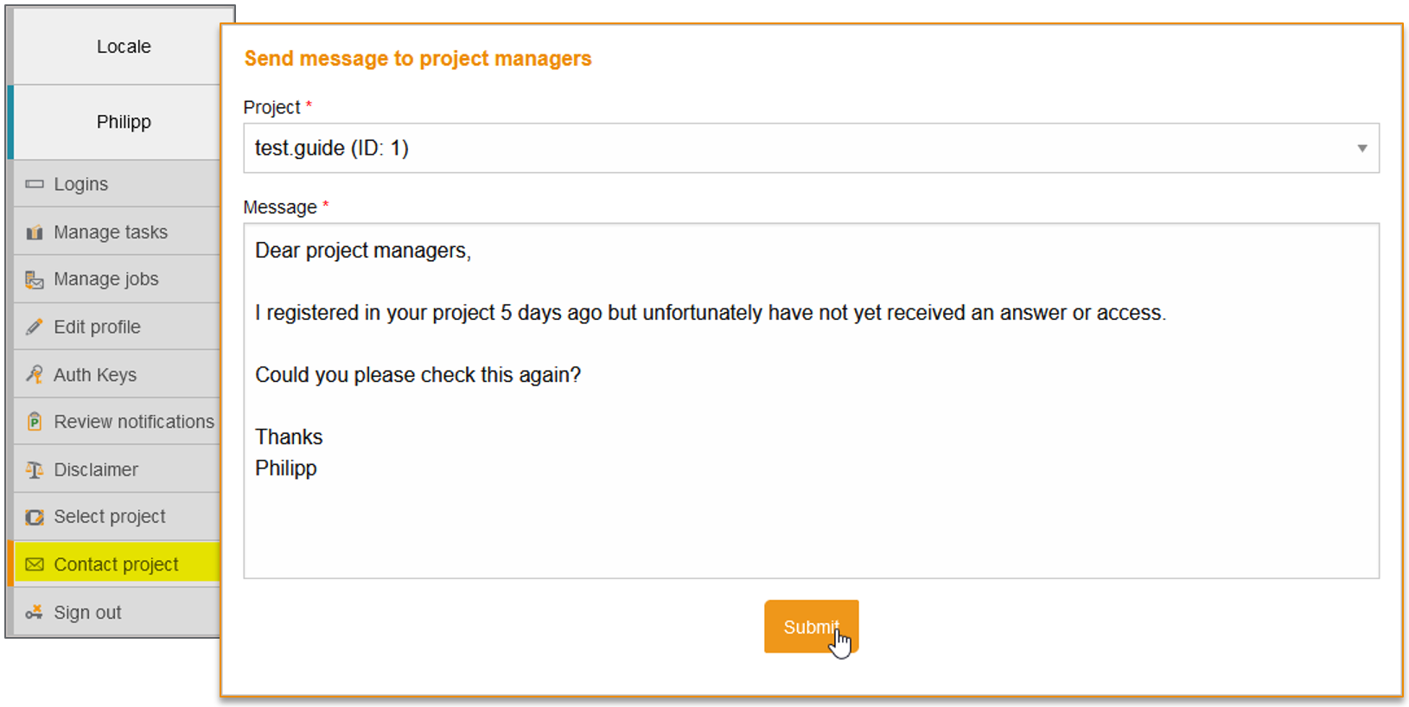Screen dimensions: 1409x707
Task: Click the Review notifications badge icon
Action: click(x=34, y=421)
